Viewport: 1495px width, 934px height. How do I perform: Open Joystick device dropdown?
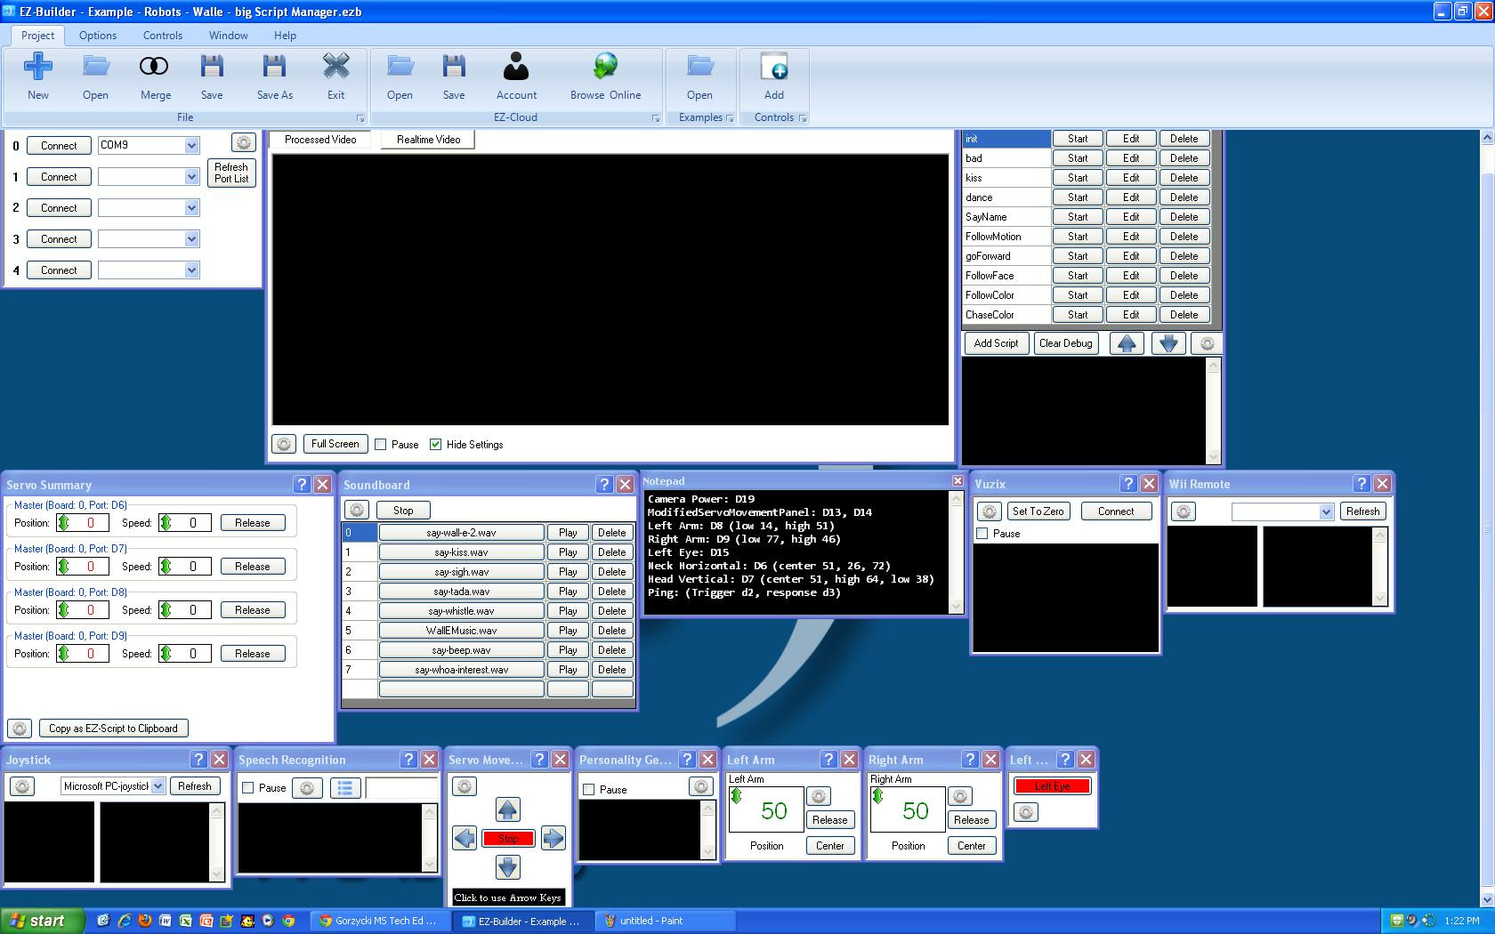pyautogui.click(x=158, y=786)
